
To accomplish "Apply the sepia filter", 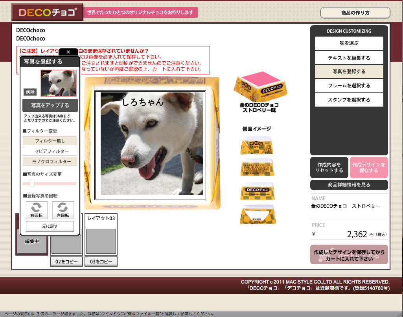I will click(x=50, y=151).
